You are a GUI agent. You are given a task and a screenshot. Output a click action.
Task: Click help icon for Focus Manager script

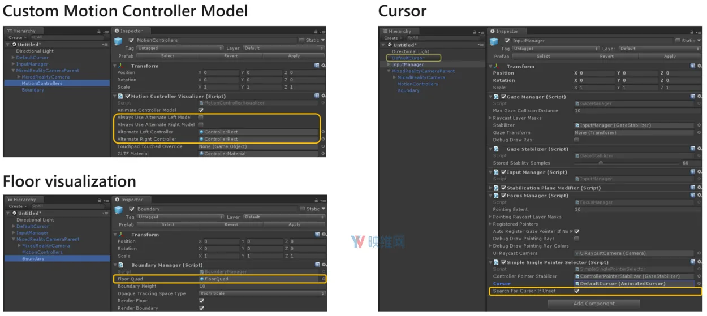point(692,196)
